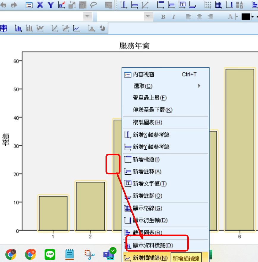Click the pie chart icon in toolbar
258x262 pixels.
(103, 28)
